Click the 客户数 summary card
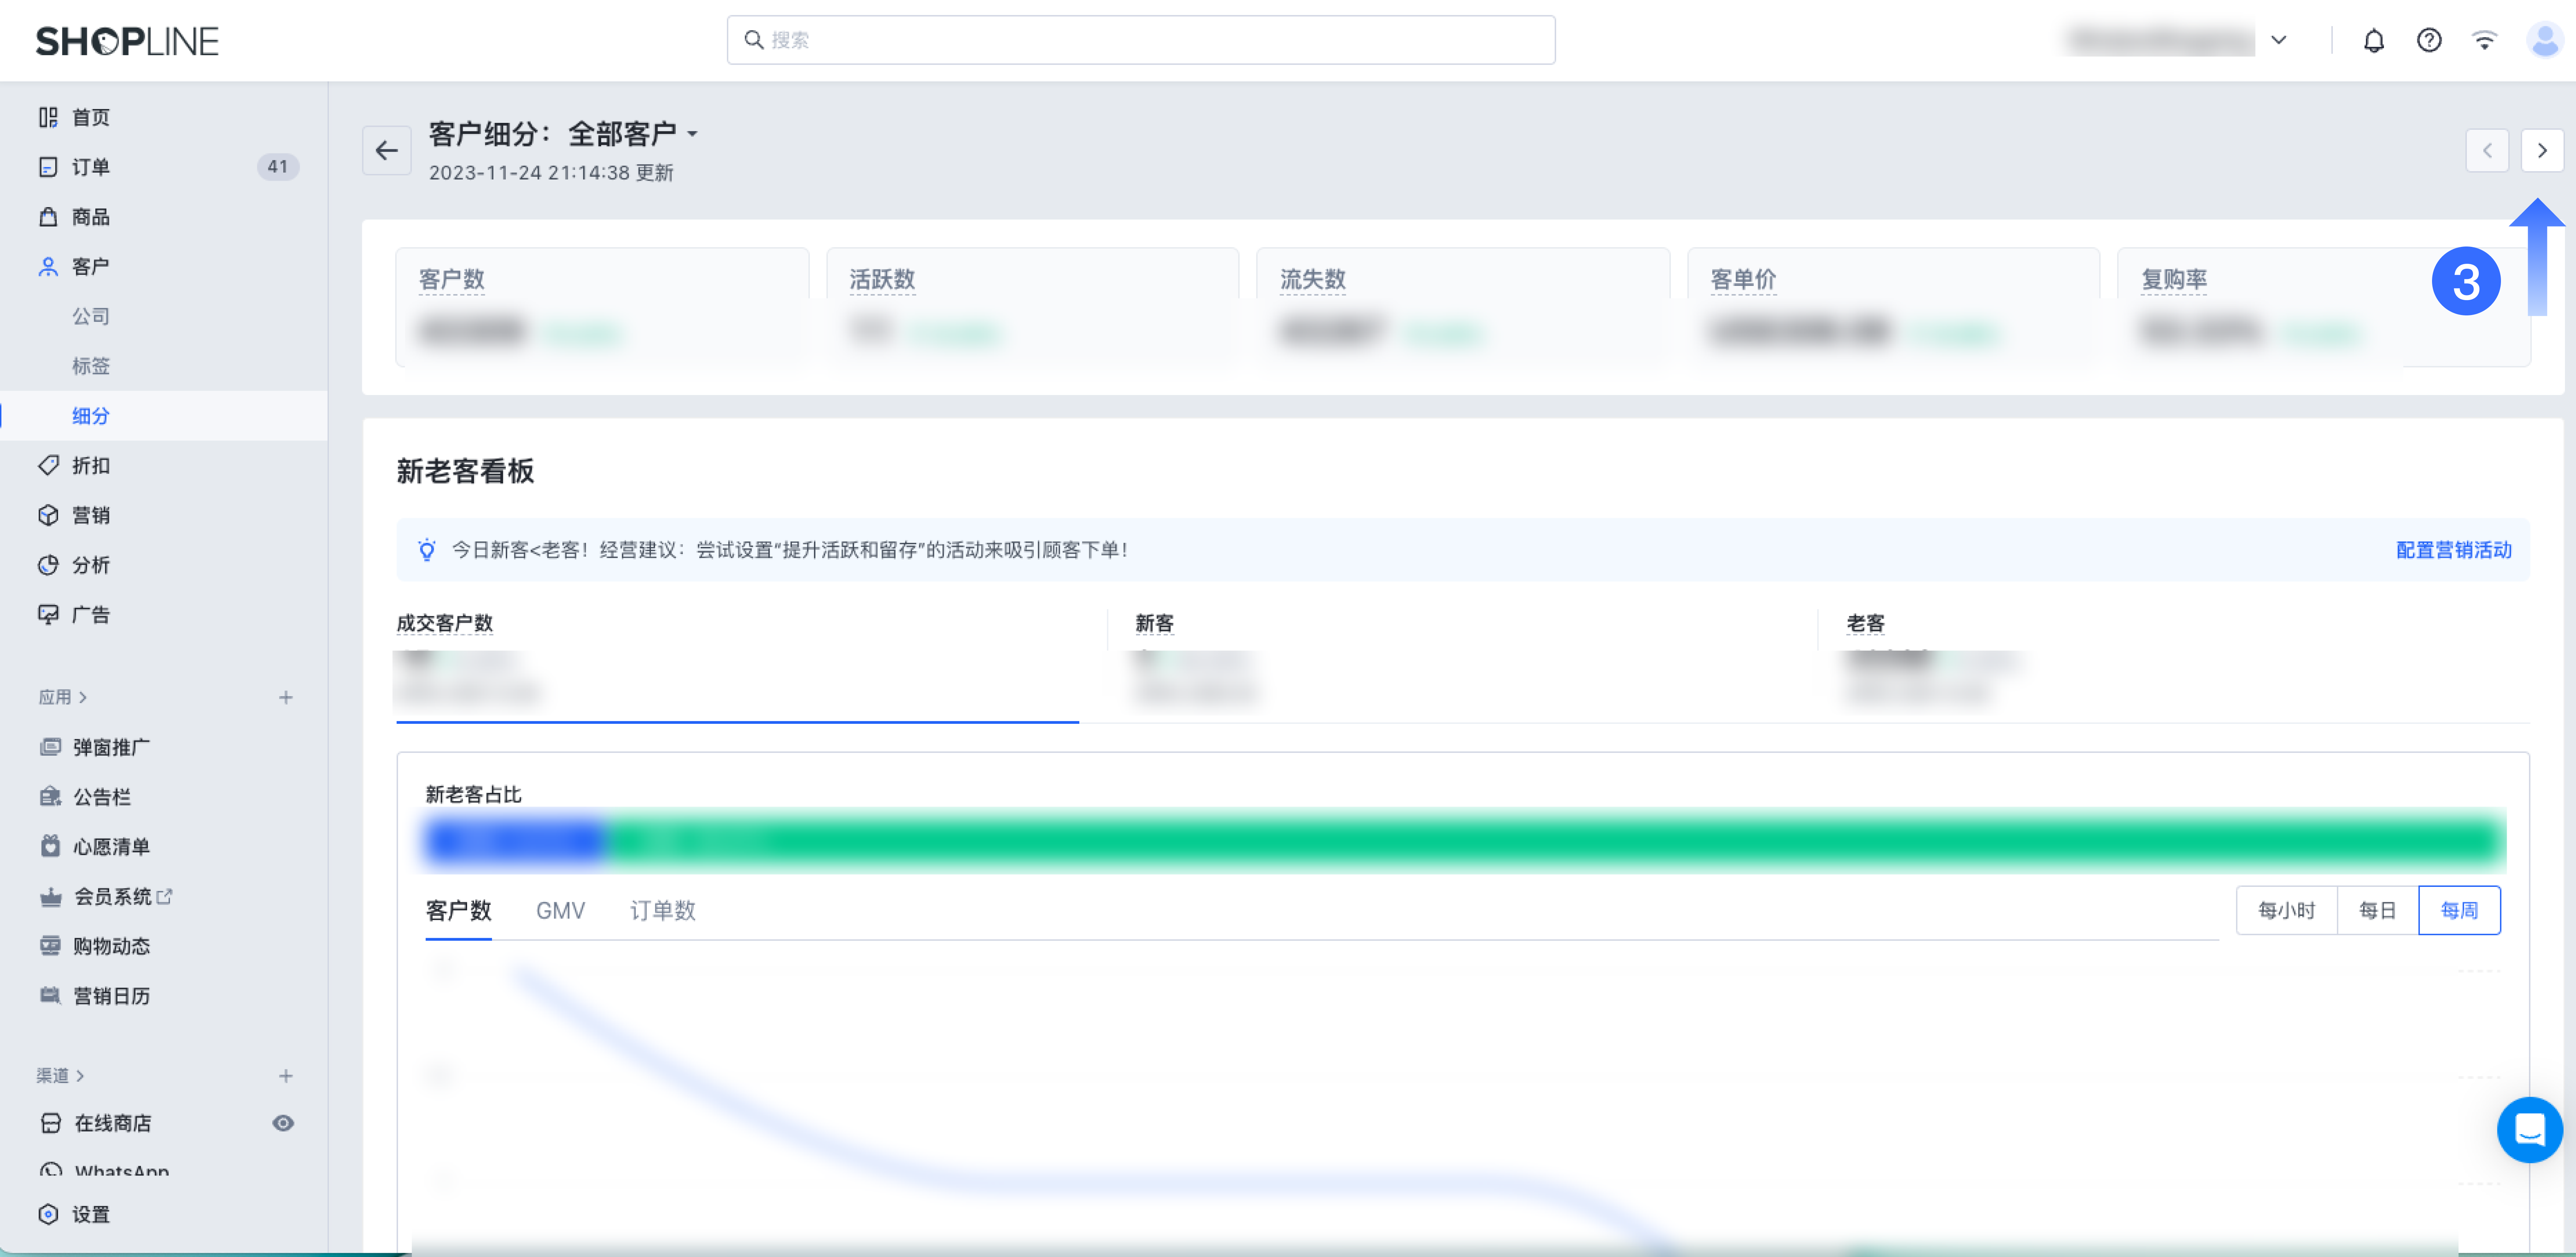The height and width of the screenshot is (1257, 2576). pos(602,307)
